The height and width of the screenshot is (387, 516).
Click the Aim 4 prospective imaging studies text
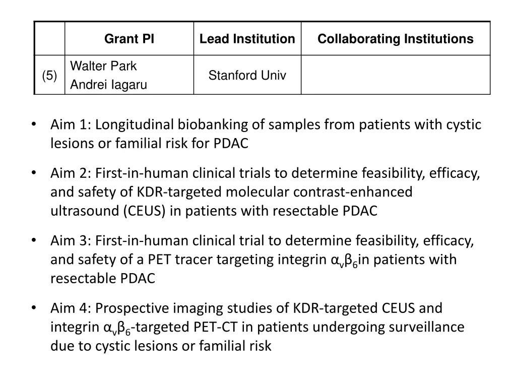pyautogui.click(x=257, y=327)
